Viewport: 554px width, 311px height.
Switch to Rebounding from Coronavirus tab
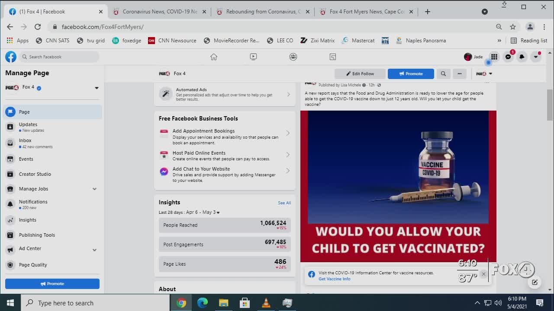pyautogui.click(x=263, y=12)
